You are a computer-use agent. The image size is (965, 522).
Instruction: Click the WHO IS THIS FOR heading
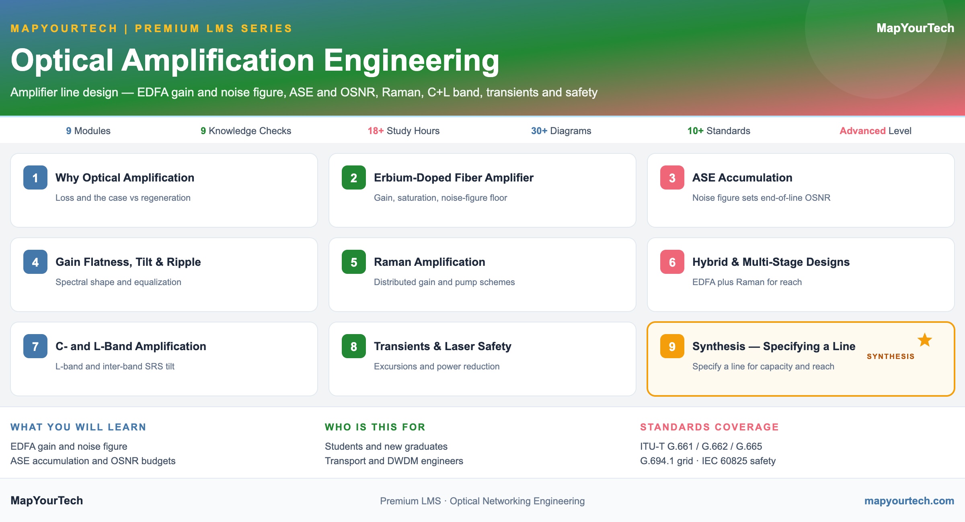(x=375, y=427)
